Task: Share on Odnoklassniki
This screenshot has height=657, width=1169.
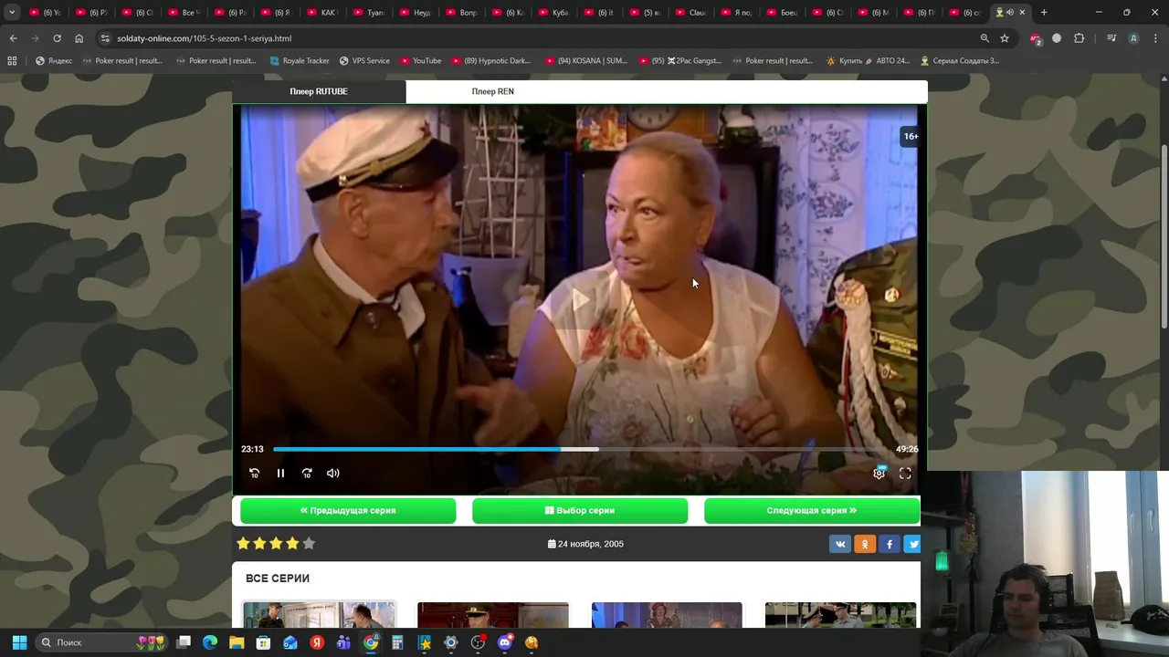Action: pyautogui.click(x=865, y=544)
